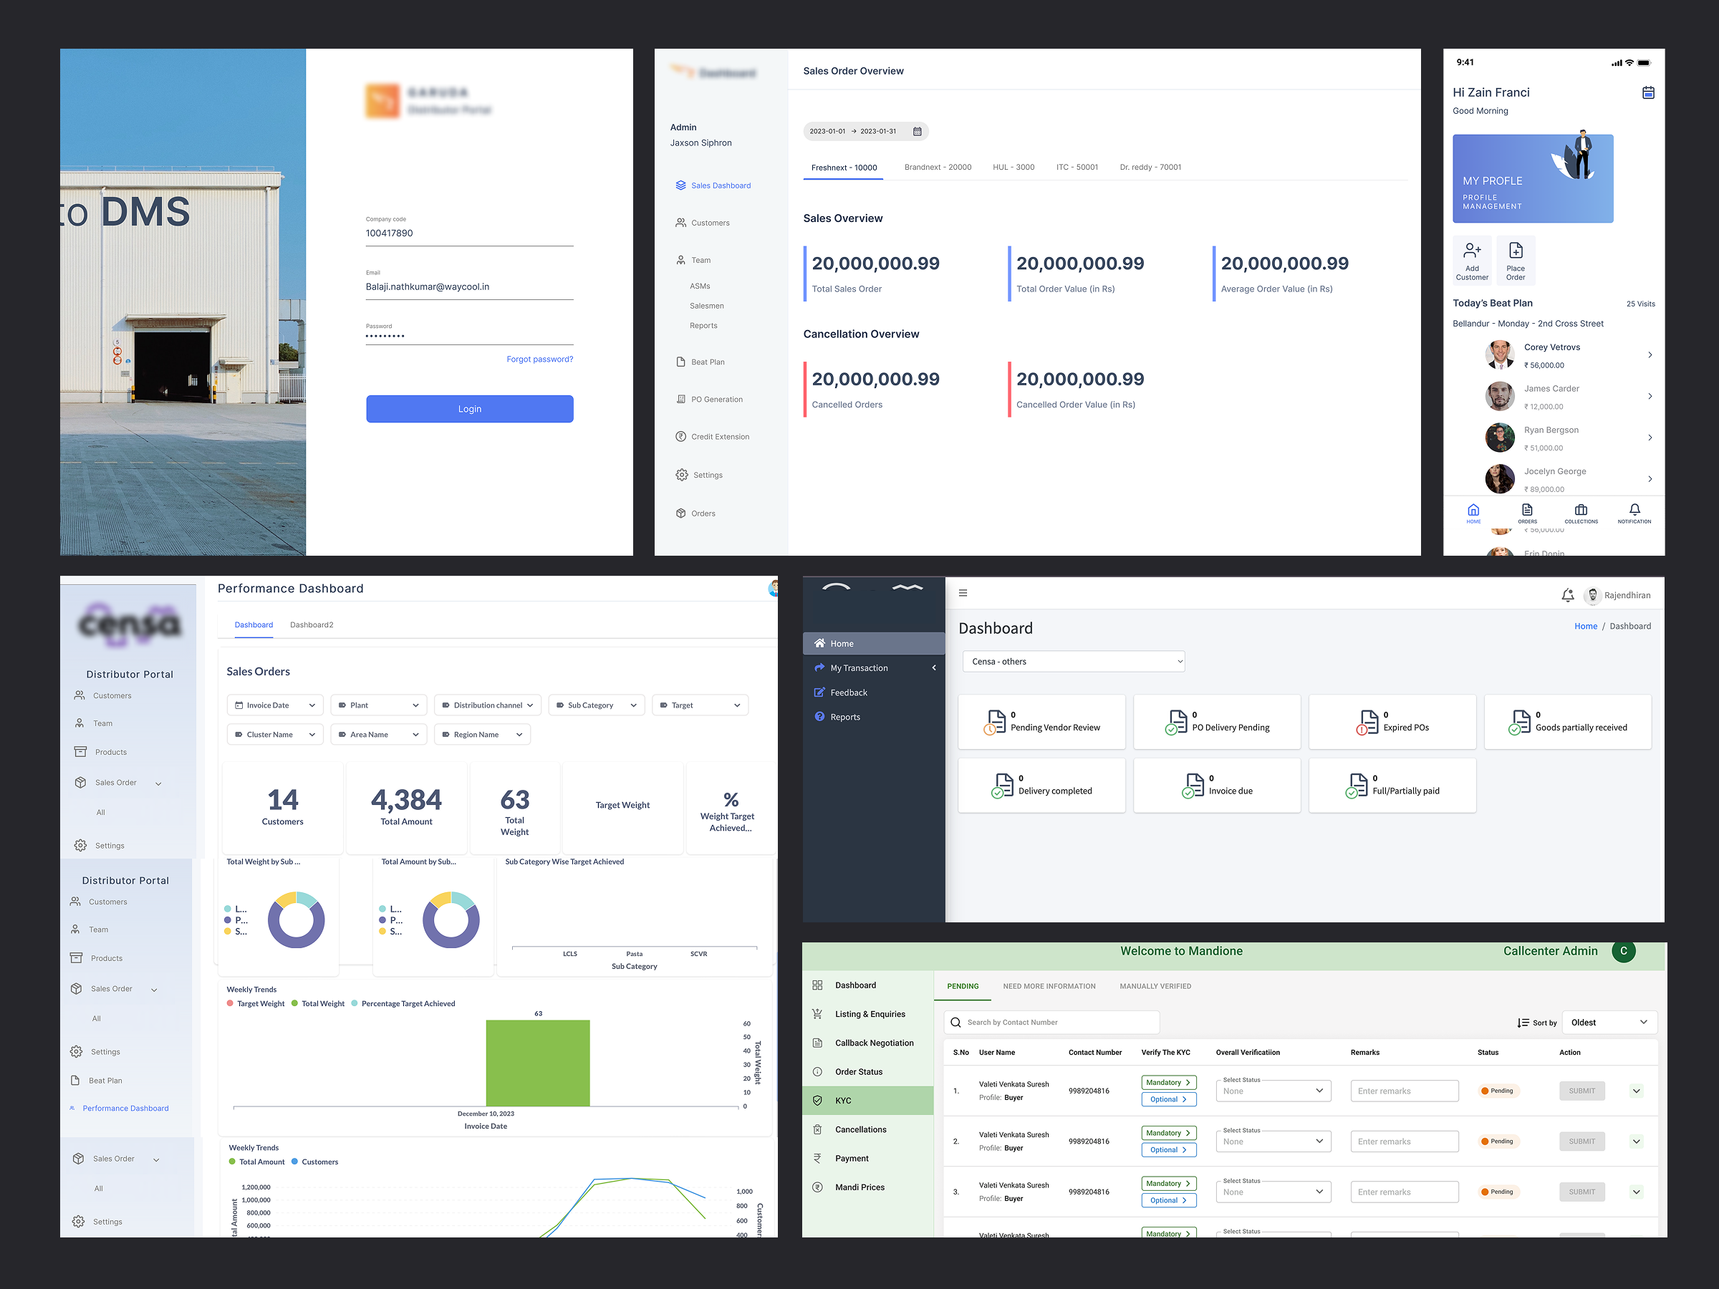The height and width of the screenshot is (1289, 1719).
Task: Open Sales Dashboard in sidebar
Action: coord(713,185)
